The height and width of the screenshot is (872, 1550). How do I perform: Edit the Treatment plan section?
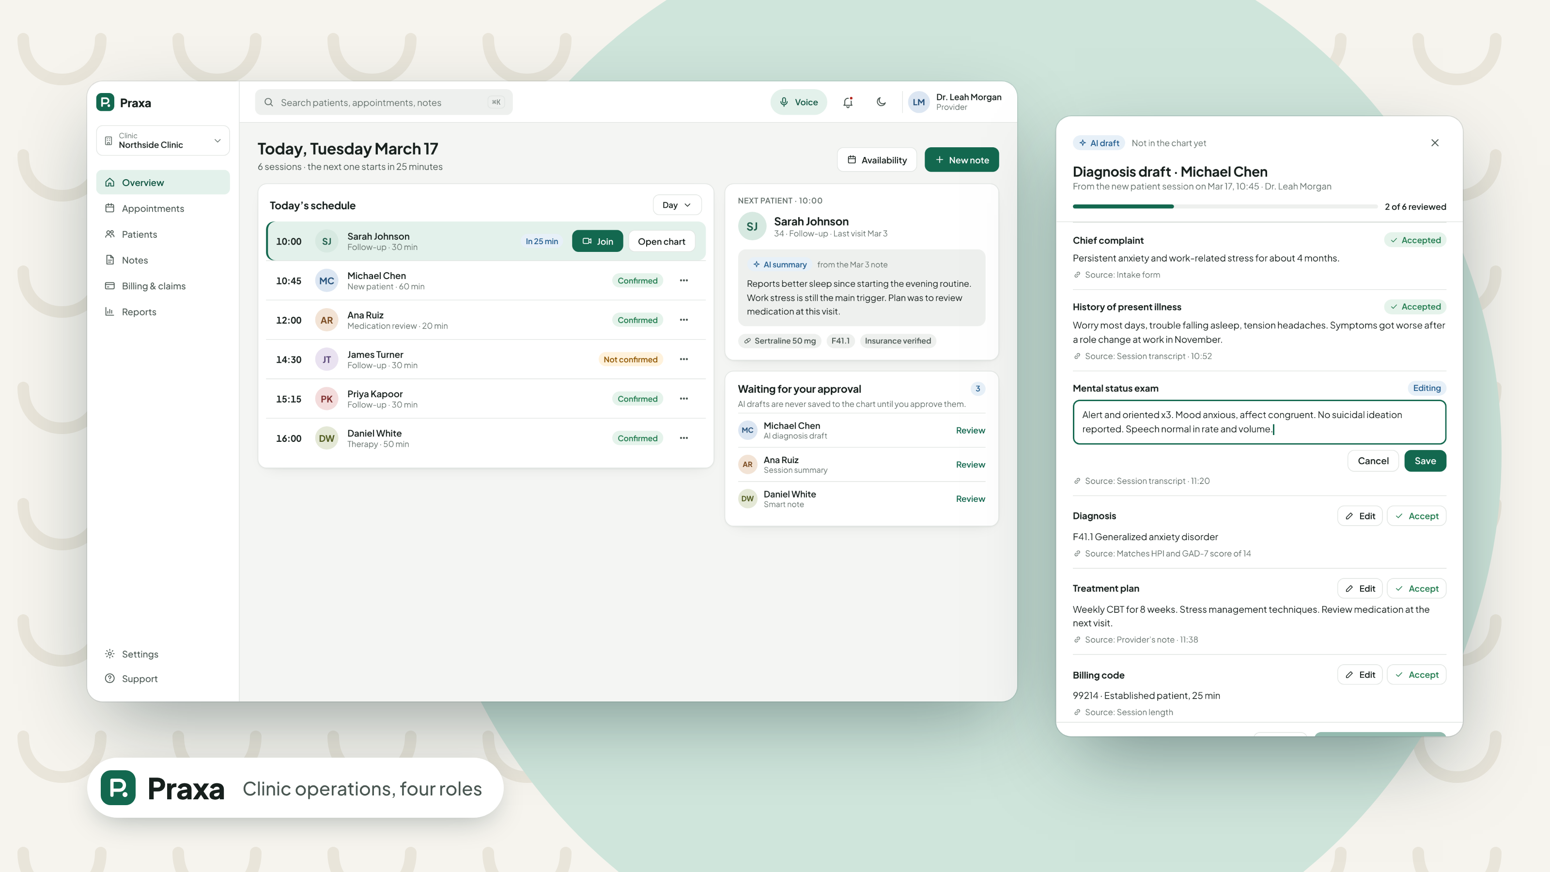pos(1360,589)
